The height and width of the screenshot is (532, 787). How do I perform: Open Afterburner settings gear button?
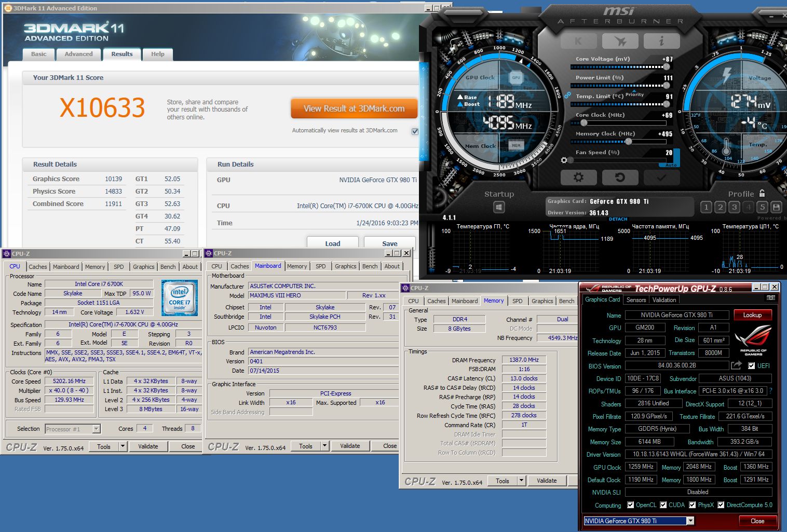(x=578, y=178)
